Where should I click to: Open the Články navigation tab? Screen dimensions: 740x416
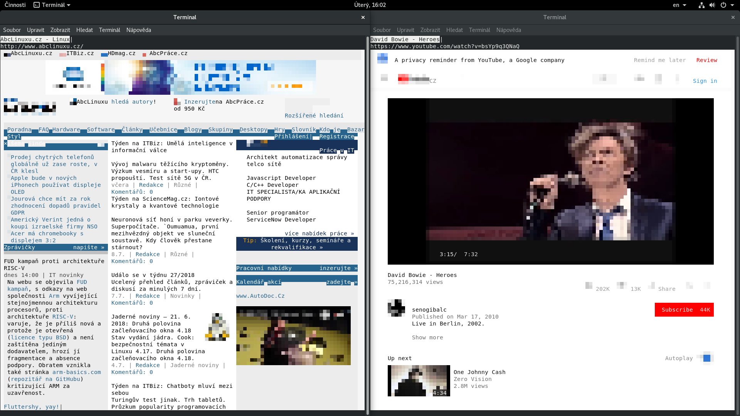[x=132, y=130]
